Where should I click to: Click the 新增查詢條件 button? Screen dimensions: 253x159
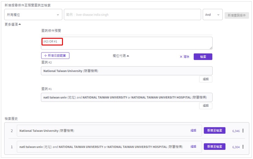[237, 16]
